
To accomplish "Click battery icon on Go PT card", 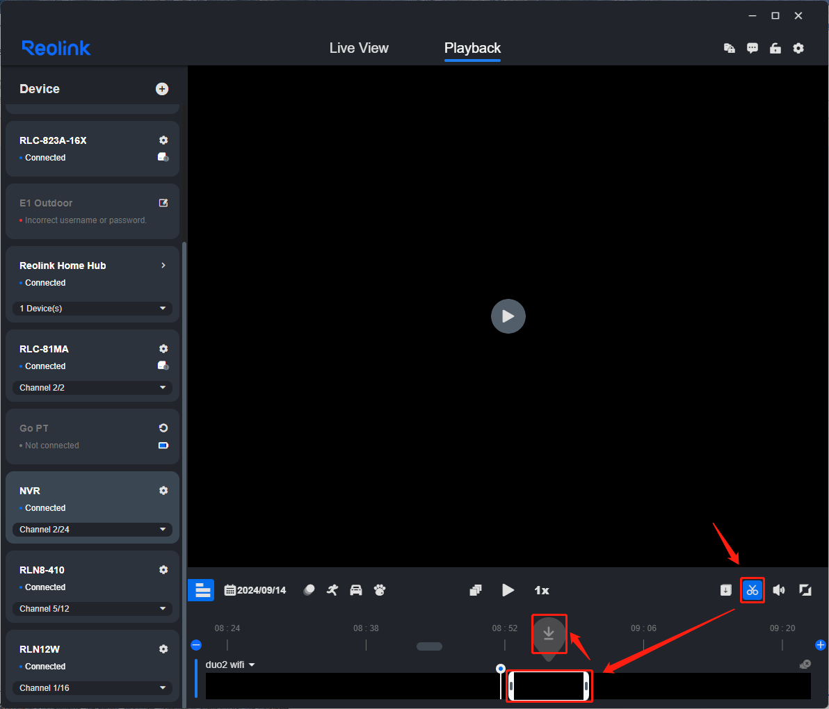I will 163,446.
